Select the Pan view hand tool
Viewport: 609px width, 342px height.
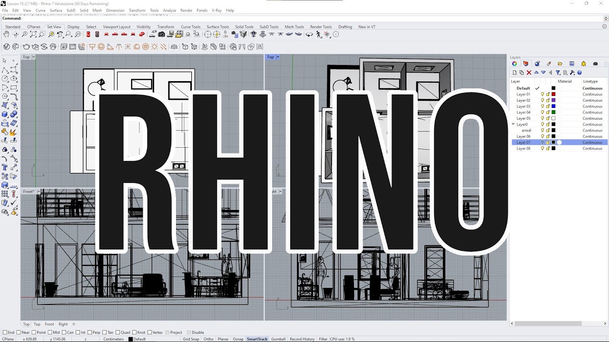click(x=6, y=35)
